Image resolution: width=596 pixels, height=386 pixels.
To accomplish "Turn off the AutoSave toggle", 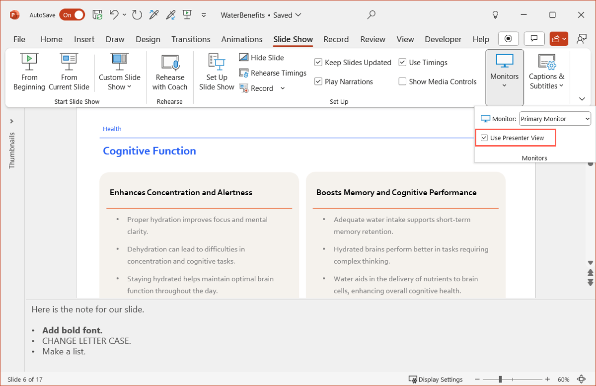I will [x=72, y=15].
